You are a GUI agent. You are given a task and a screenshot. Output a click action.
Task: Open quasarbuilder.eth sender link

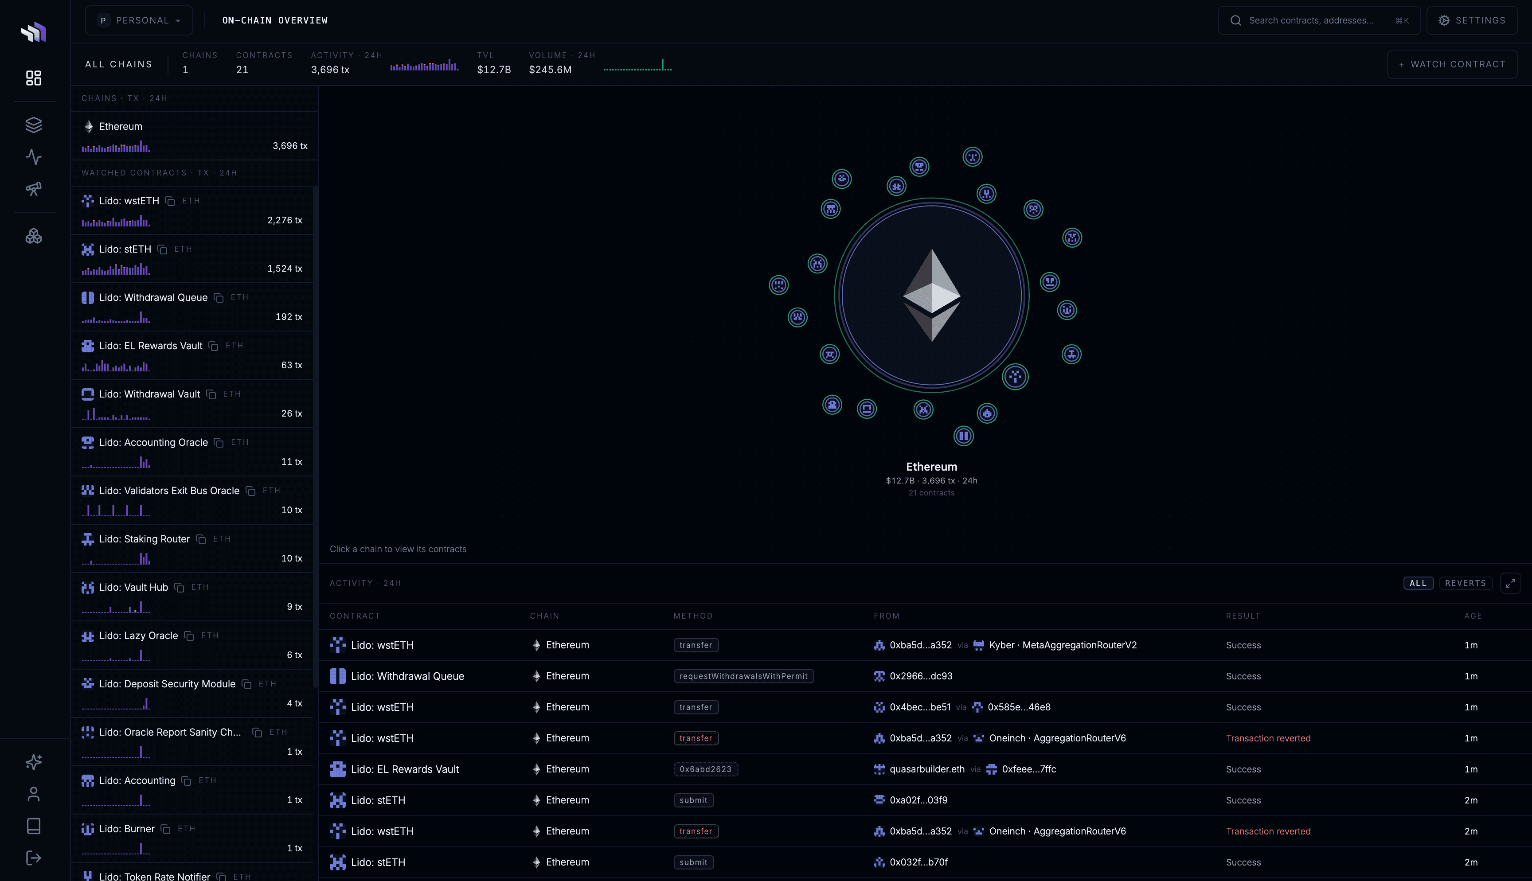(927, 770)
